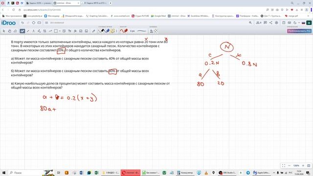Switch to the third browser tab about EGE tasks

[x=94, y=3]
